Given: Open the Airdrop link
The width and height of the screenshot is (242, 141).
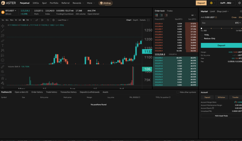Looking at the screenshot, I should click(105, 3).
